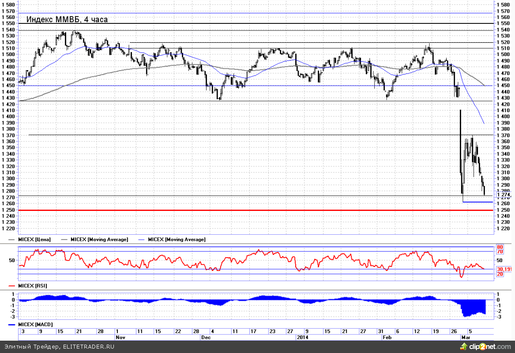Click the 1 220 label on right price axis
515x353 pixels.
tap(504, 229)
